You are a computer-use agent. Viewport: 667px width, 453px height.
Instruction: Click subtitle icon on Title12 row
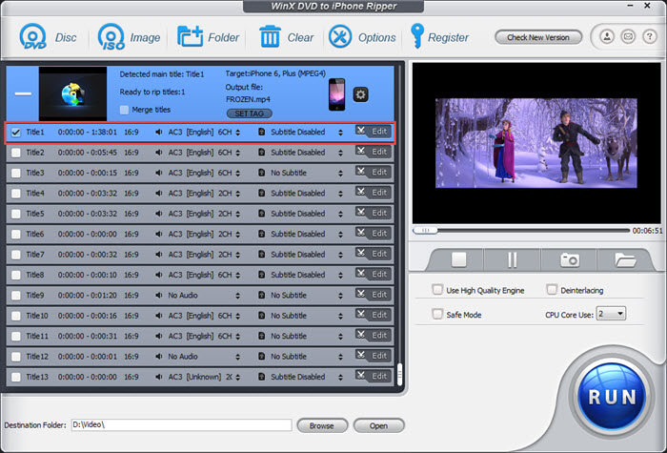(262, 357)
